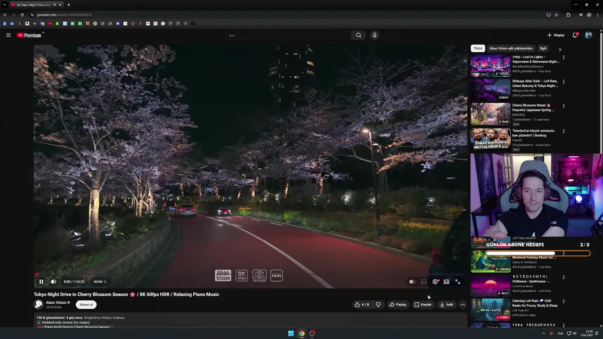Save the video with Kaydet
This screenshot has height=339, width=603.
tap(423, 305)
